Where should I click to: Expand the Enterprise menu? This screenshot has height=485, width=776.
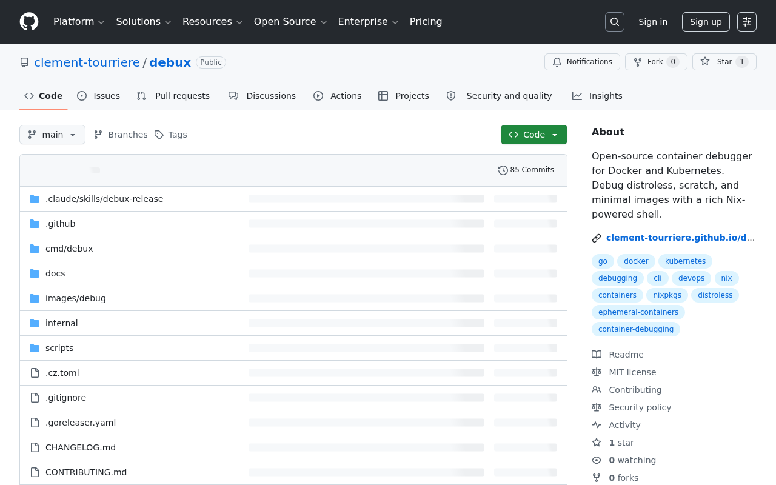pyautogui.click(x=368, y=22)
